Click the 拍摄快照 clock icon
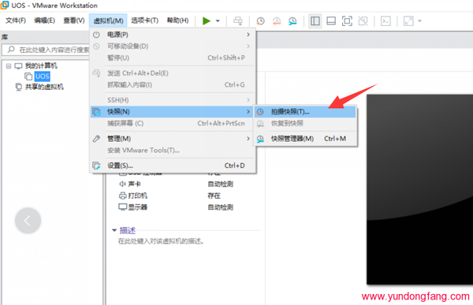 [260, 112]
